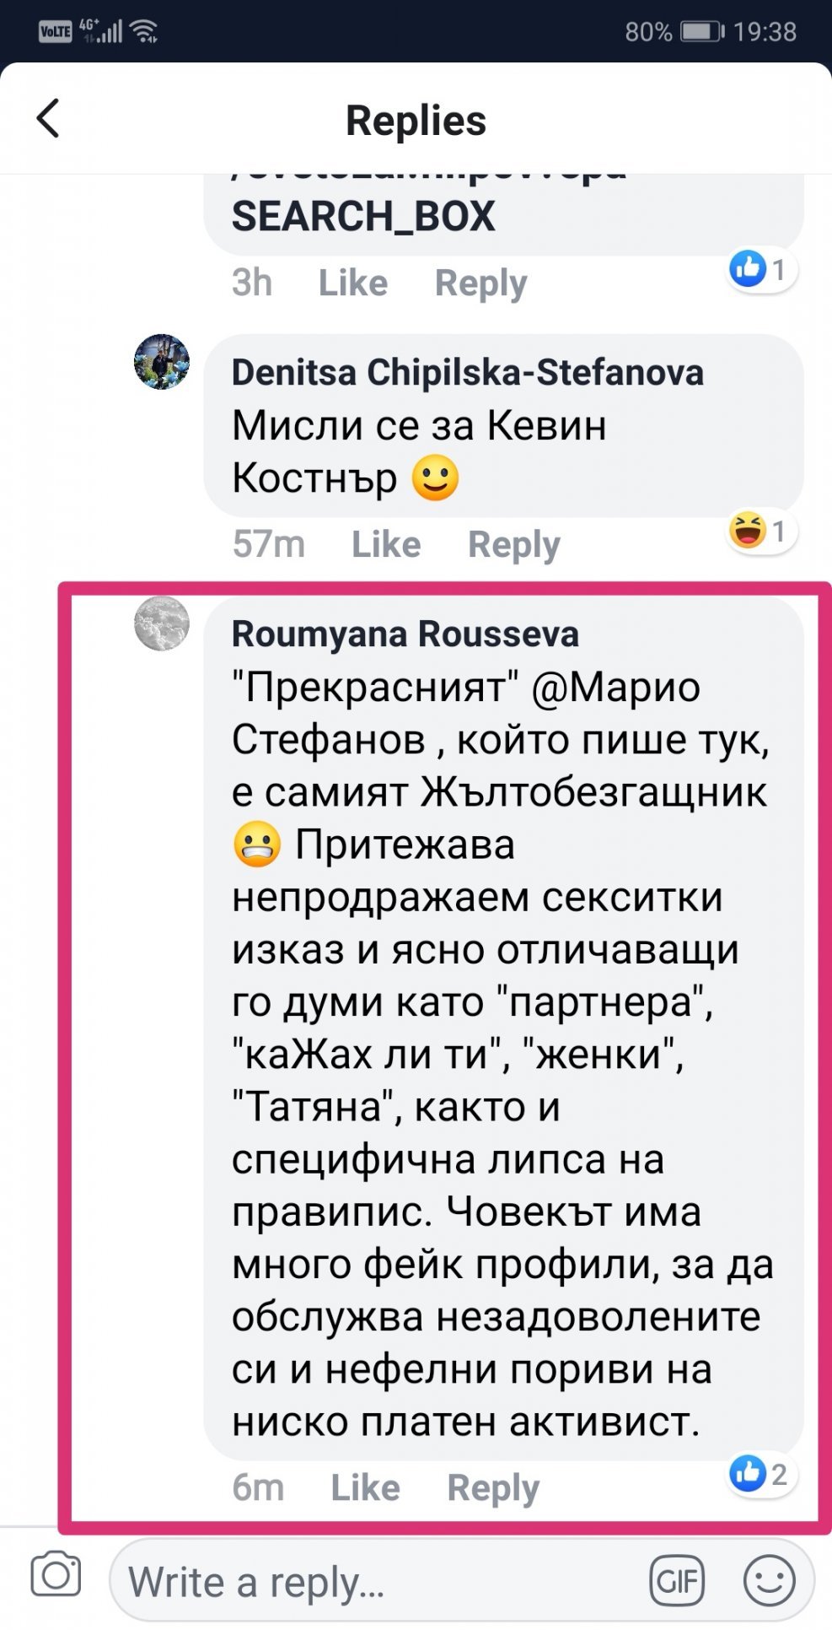
Task: Open Denitsa Chipilska-Stefanova's profile name
Action: [467, 372]
